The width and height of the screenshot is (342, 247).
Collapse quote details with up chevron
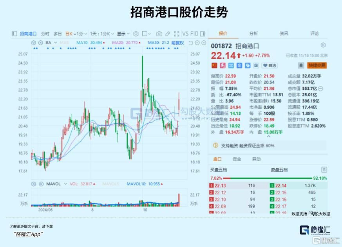pos(268,137)
